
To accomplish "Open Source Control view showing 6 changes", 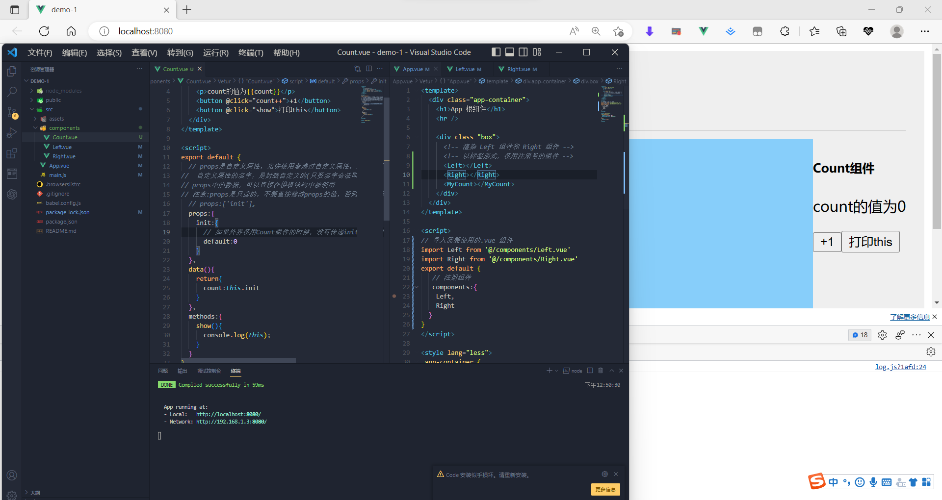I will pos(12,112).
